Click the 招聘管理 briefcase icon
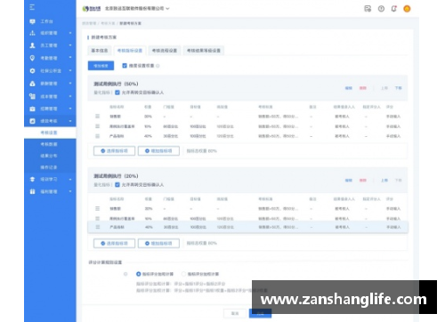Viewport: 445px width, 322px height. [32, 109]
